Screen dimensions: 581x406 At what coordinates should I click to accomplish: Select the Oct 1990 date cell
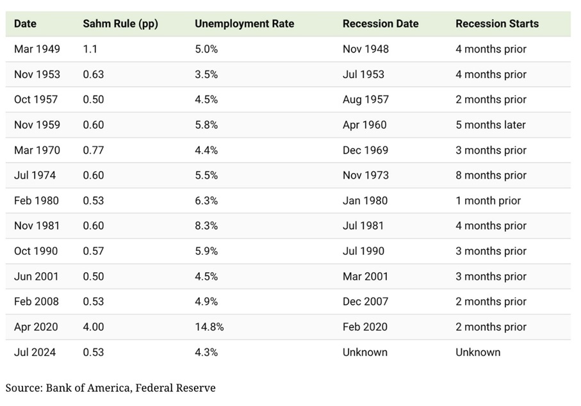point(36,251)
